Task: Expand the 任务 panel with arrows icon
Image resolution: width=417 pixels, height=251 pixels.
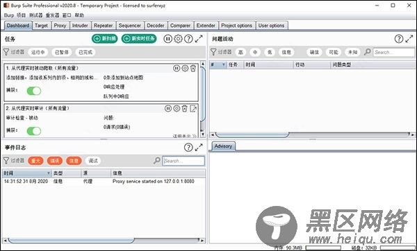Action: point(199,39)
